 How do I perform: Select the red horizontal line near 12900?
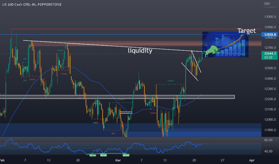137,29
